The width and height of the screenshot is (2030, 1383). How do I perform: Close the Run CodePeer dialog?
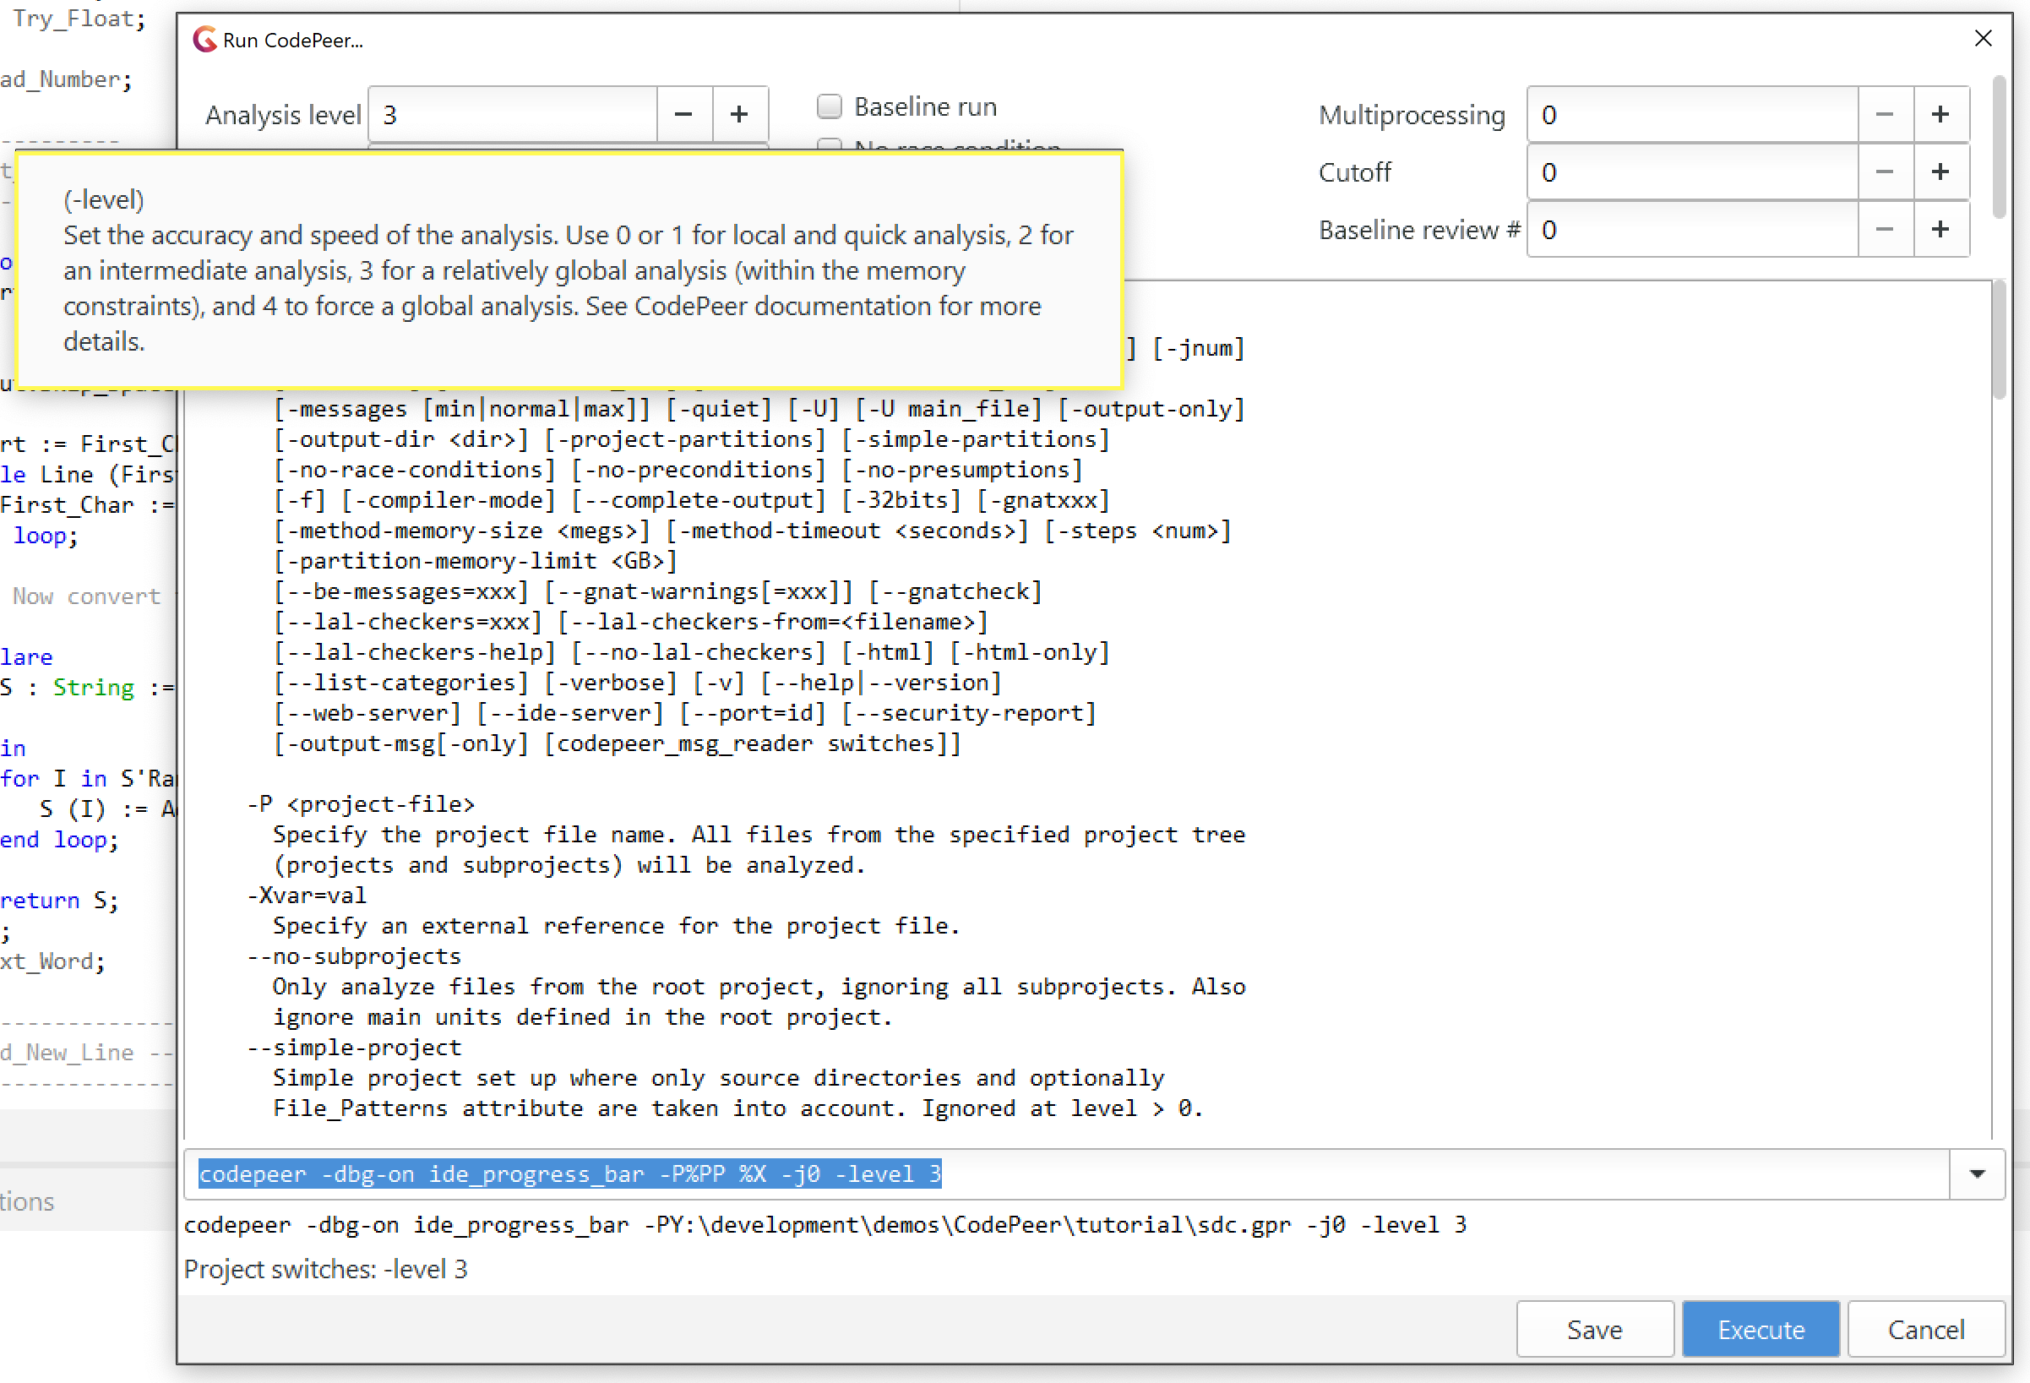[x=1983, y=39]
